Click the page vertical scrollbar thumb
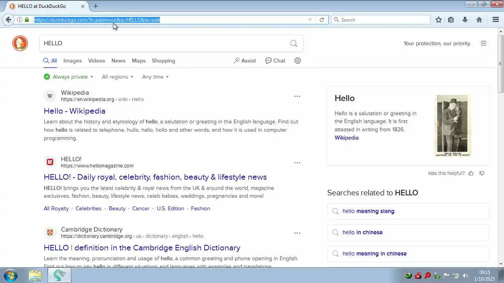Viewport: 504px width, 283px height. tap(501, 64)
